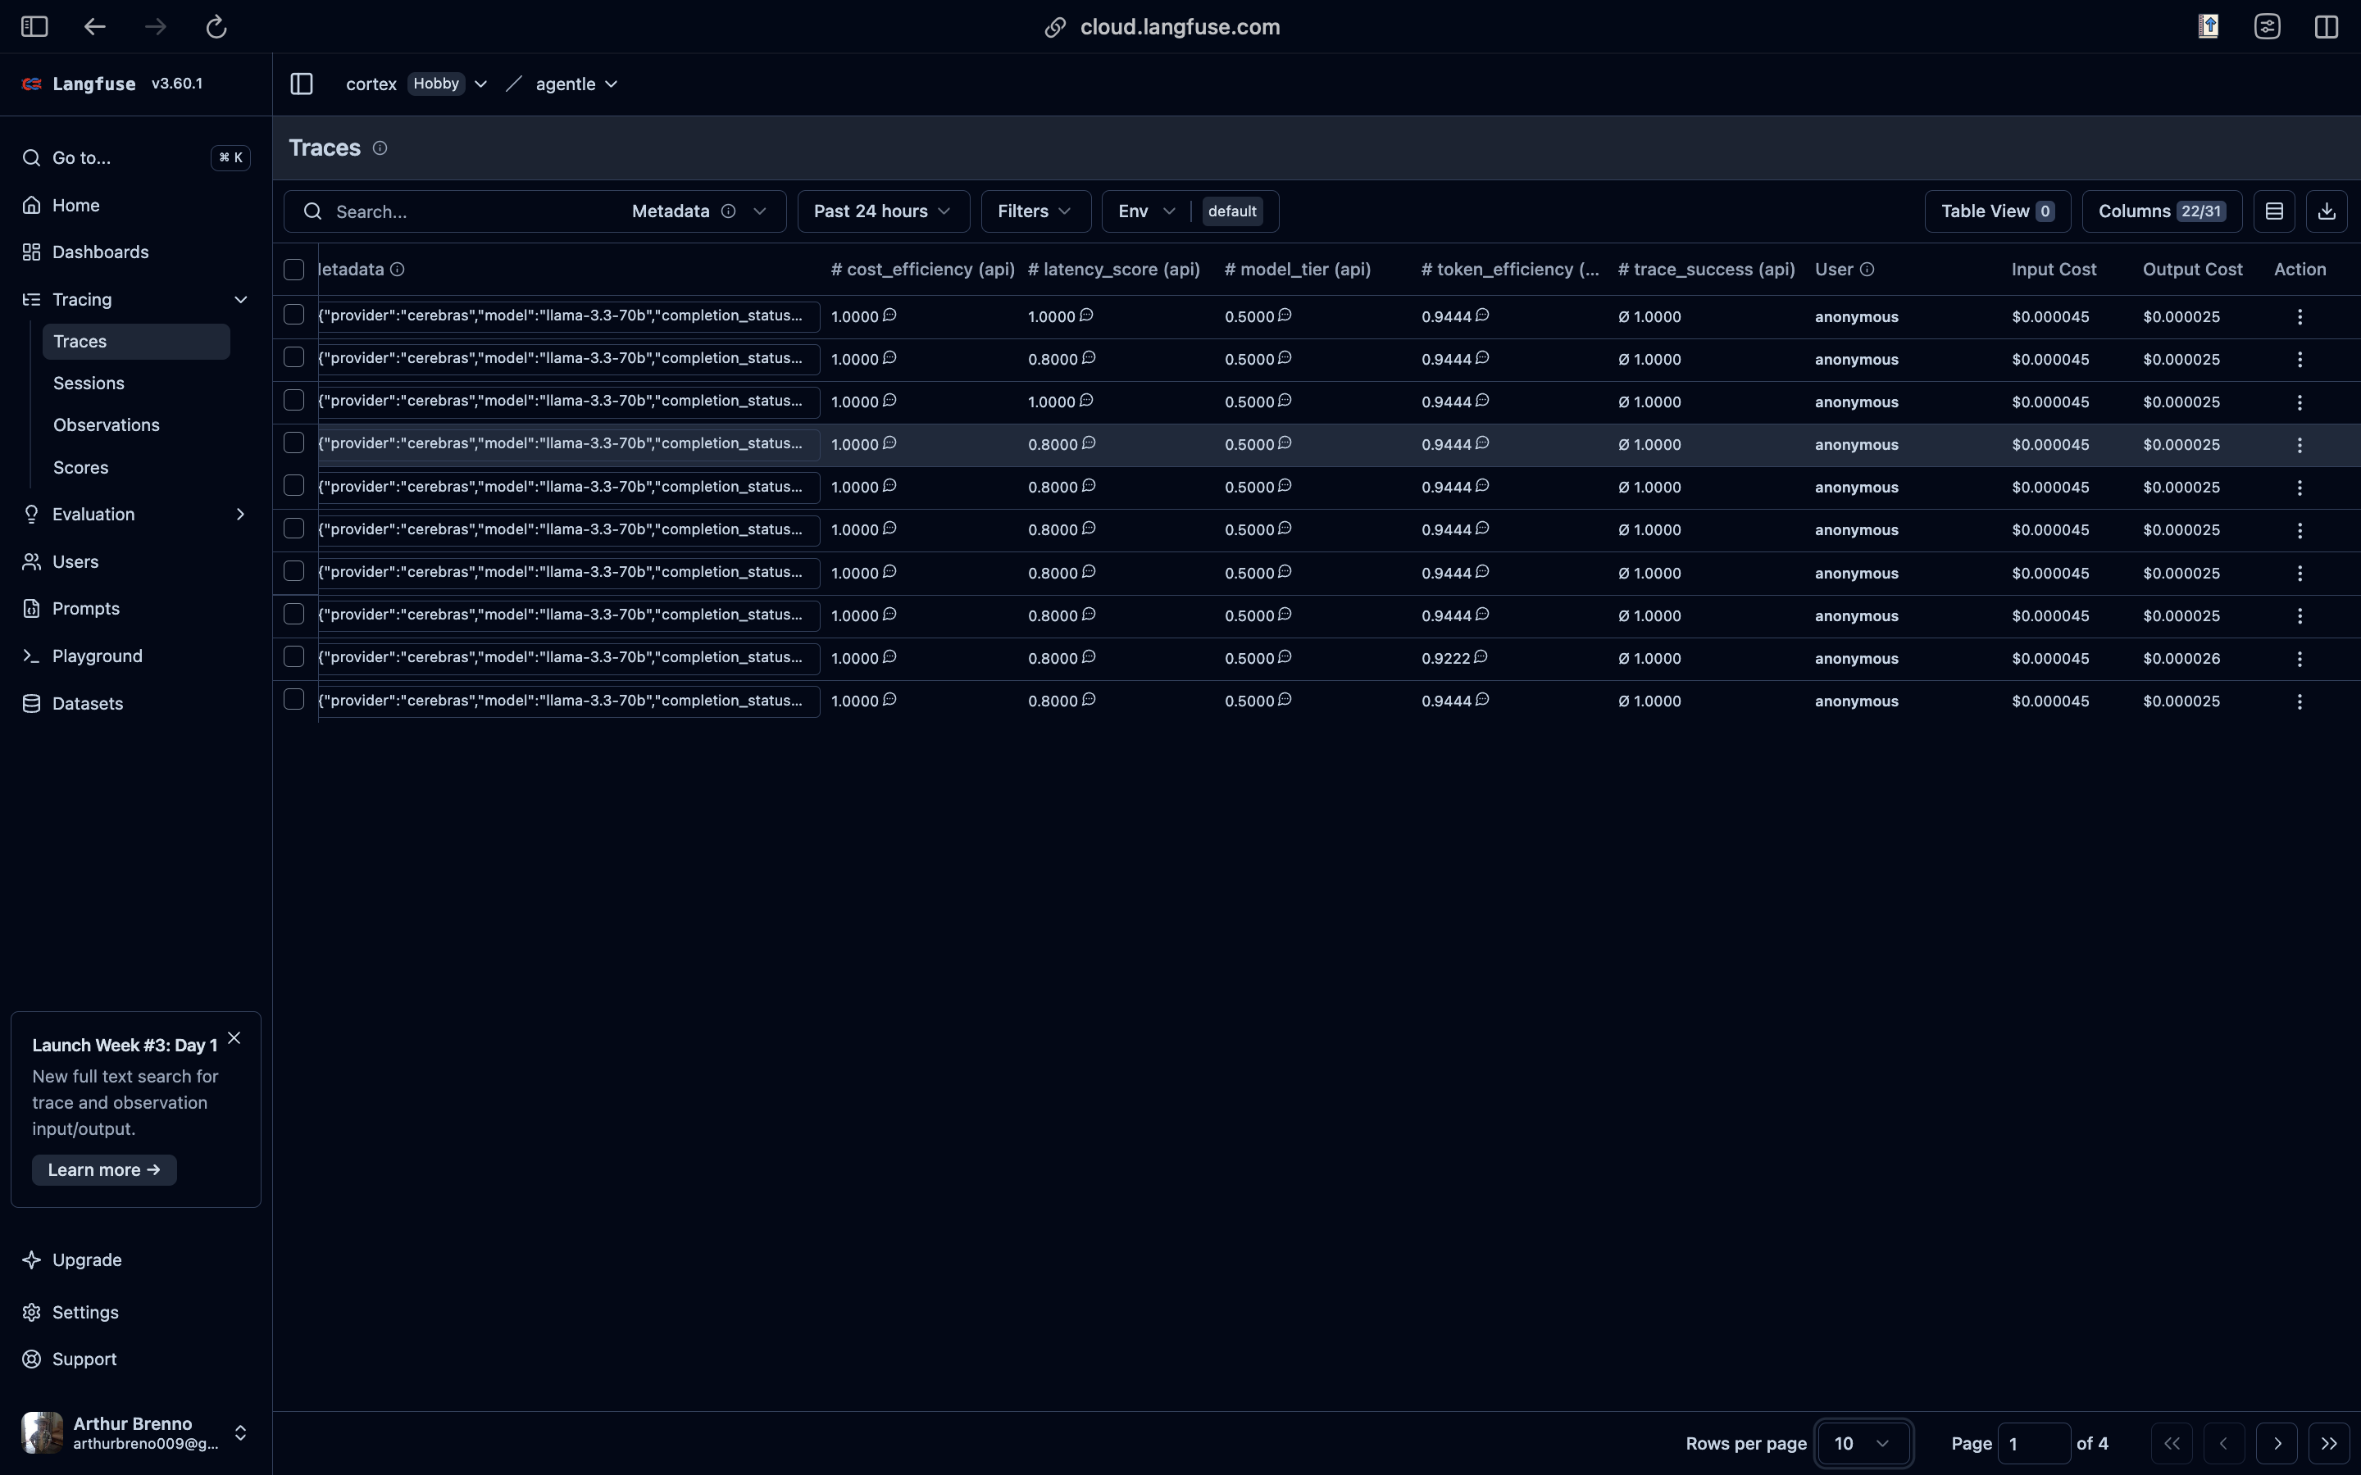Screen dimensions: 2361x1475
Task: Click the download export icon
Action: tap(2326, 211)
